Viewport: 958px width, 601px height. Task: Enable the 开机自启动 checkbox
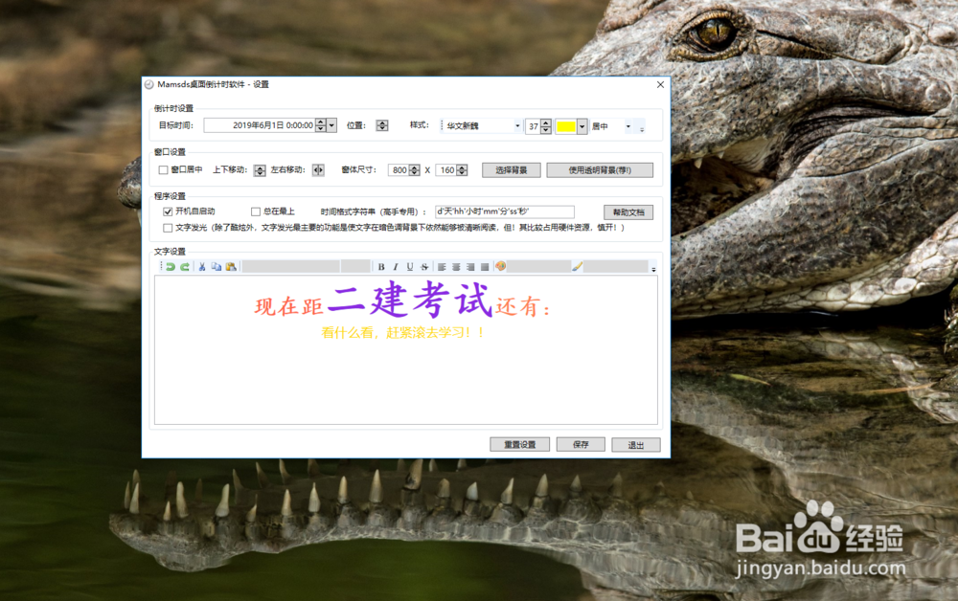168,211
